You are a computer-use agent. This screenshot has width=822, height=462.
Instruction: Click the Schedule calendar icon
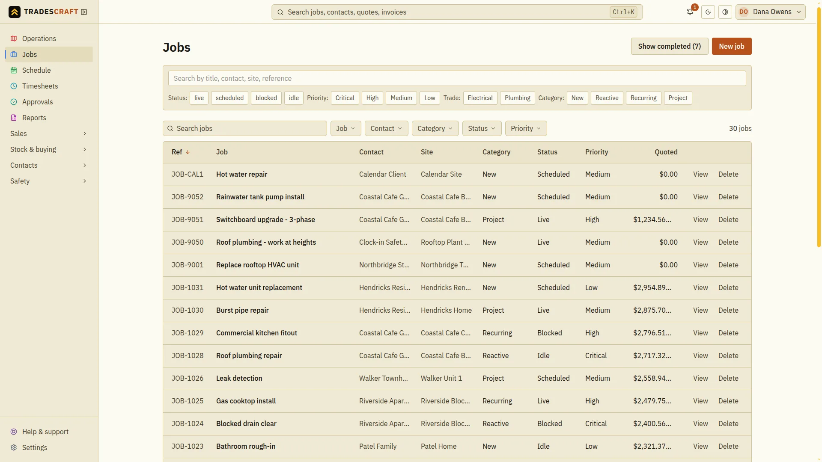[14, 70]
